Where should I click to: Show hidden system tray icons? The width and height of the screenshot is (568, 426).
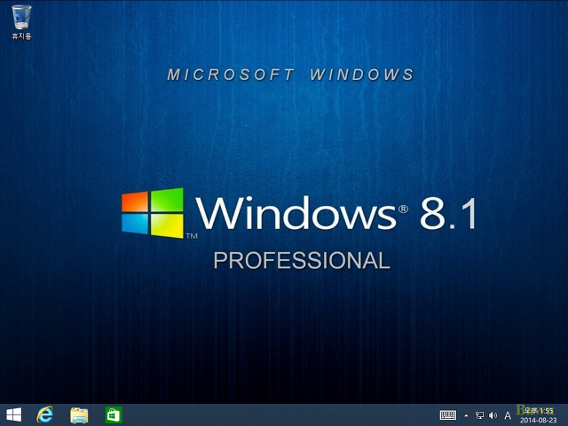pyautogui.click(x=466, y=415)
